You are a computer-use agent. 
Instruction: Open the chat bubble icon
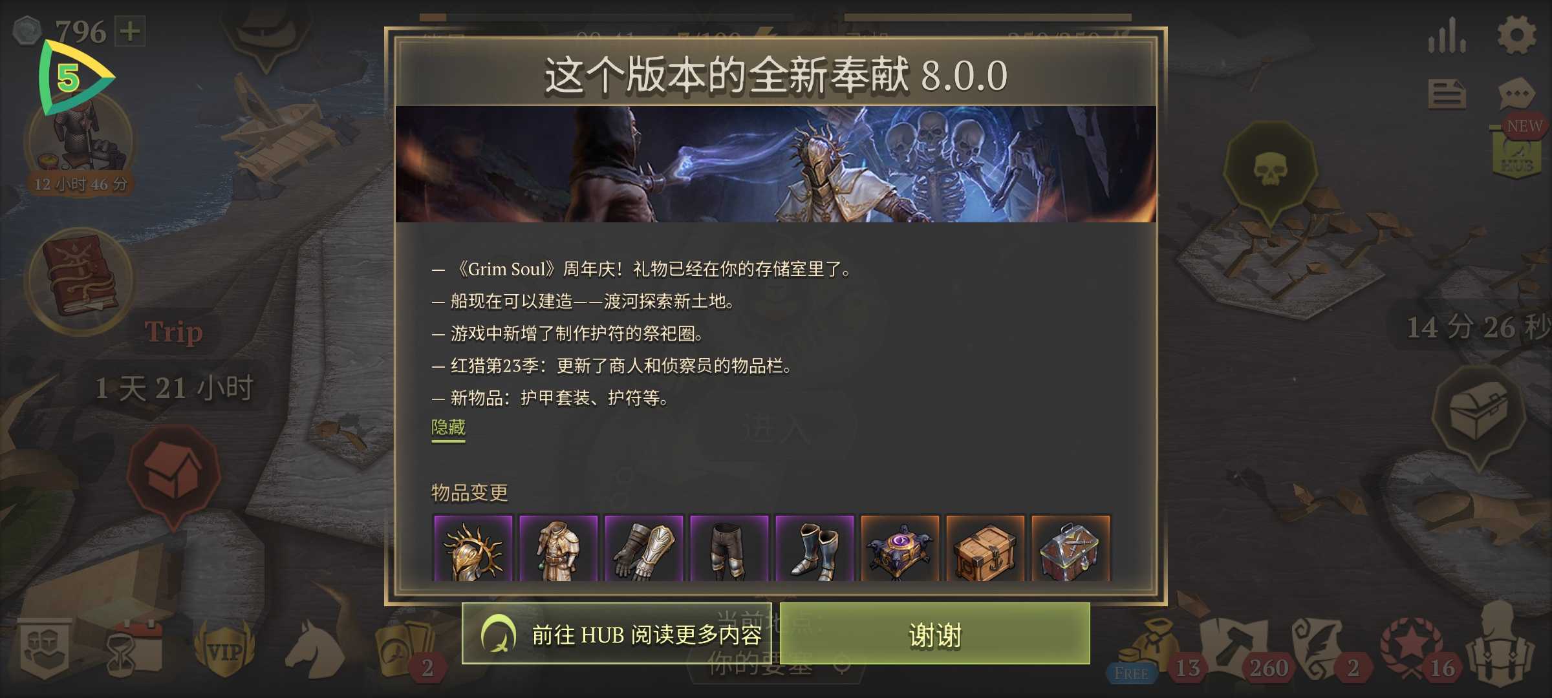(x=1516, y=95)
